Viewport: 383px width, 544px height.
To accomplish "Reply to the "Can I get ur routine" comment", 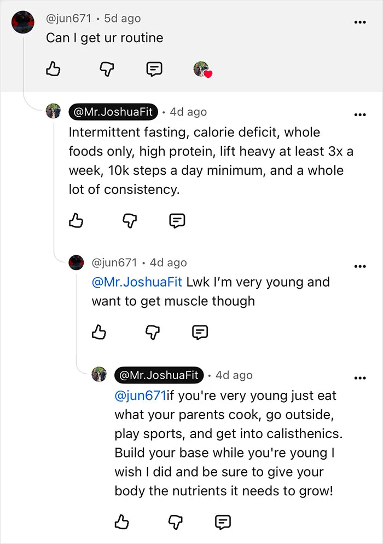I will [154, 69].
